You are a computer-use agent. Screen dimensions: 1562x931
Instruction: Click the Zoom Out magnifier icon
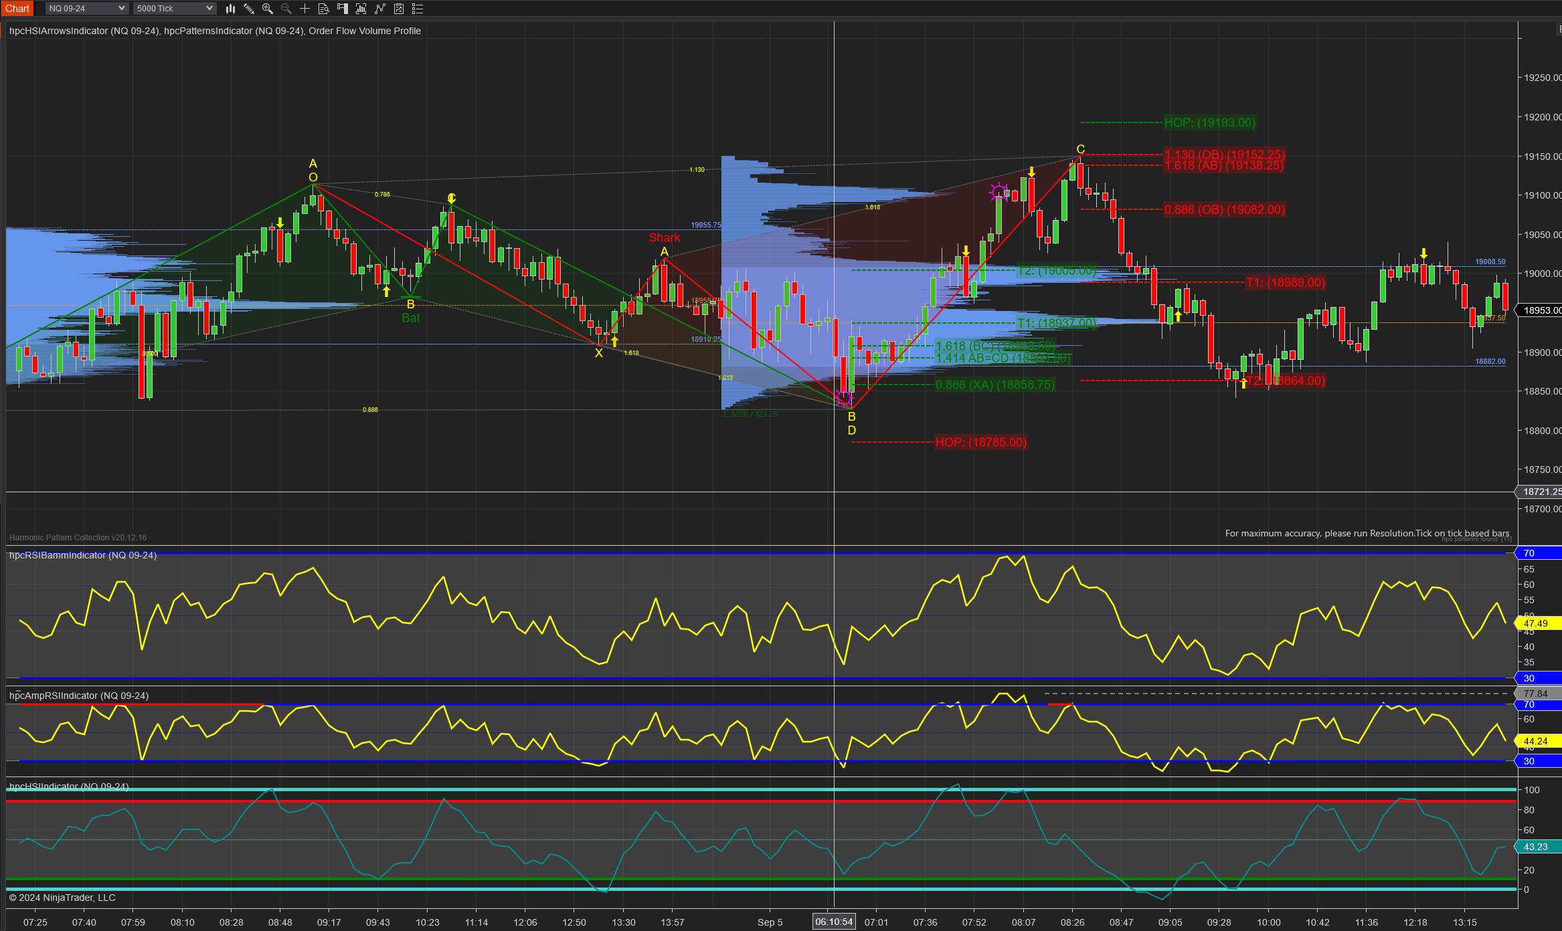point(286,9)
